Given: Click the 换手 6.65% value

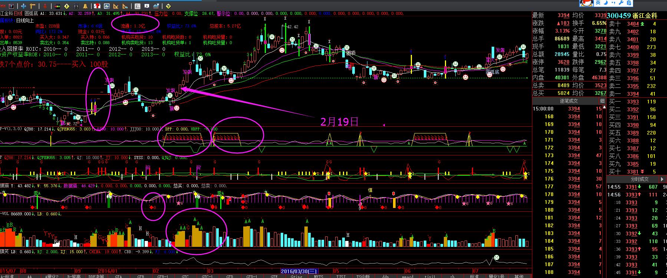Looking at the screenshot, I should coord(599,23).
